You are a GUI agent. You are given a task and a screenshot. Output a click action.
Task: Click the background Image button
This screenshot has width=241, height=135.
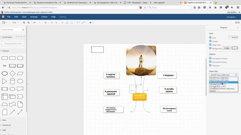(x=227, y=48)
